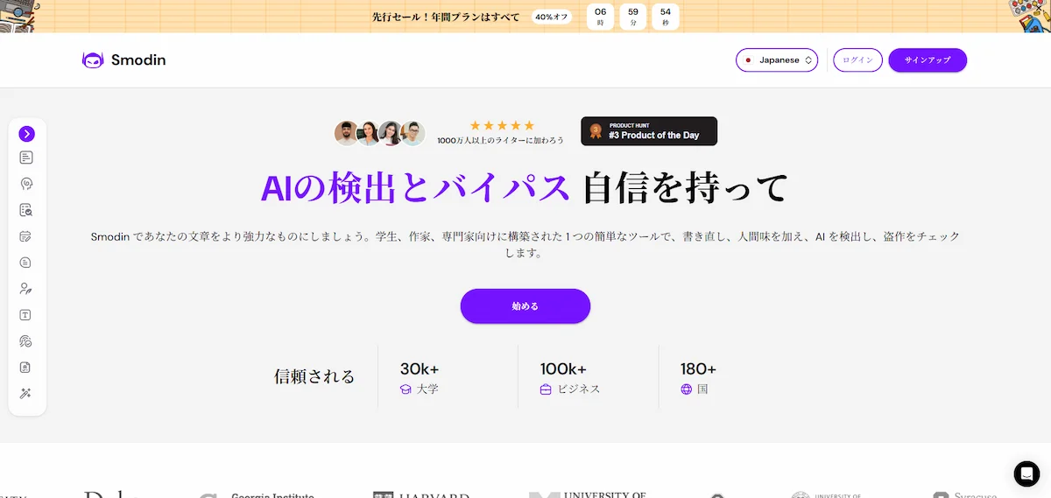Open the translate document sidebar icon
1051x498 pixels.
tap(26, 368)
